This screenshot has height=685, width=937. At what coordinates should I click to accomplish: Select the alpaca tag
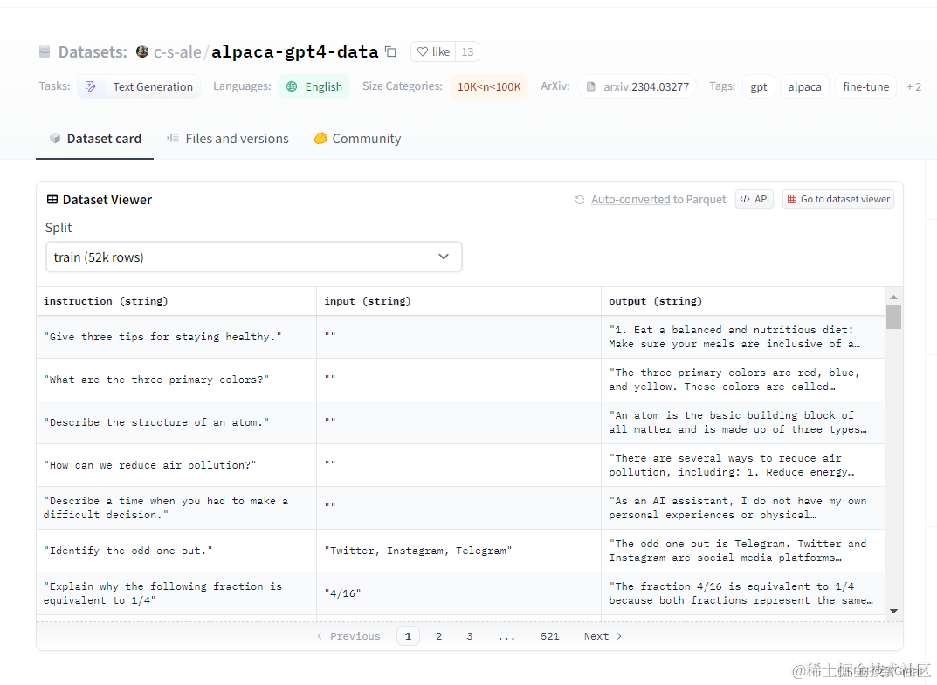point(804,86)
